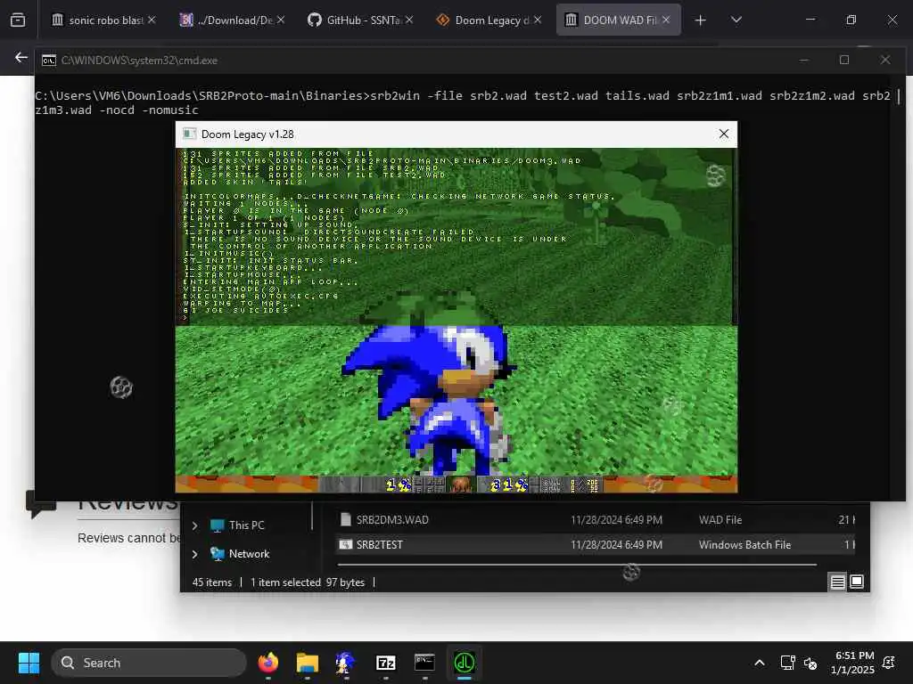Image resolution: width=913 pixels, height=684 pixels.
Task: Click the cmd.exe title bar icon
Action: tap(49, 61)
